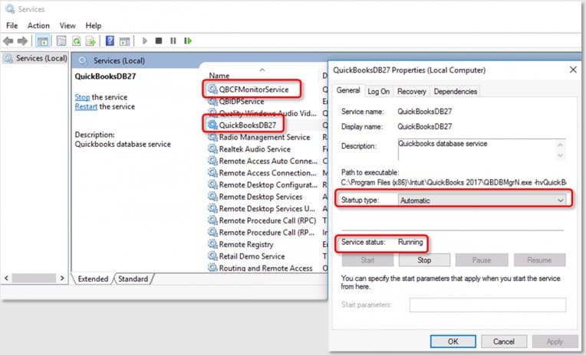The image size is (586, 355).
Task: Click the Services (Local) tree node icon
Action: click(8, 58)
